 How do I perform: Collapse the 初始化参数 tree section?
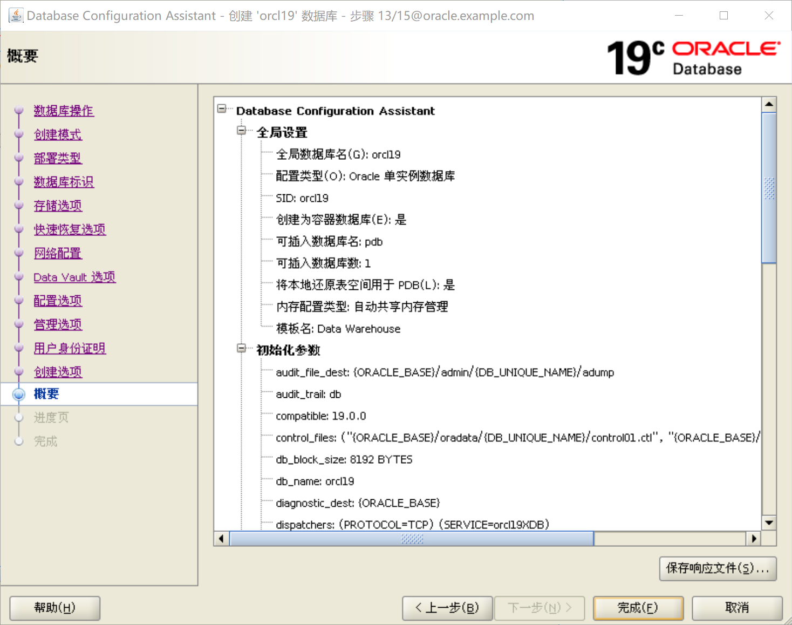(x=242, y=348)
